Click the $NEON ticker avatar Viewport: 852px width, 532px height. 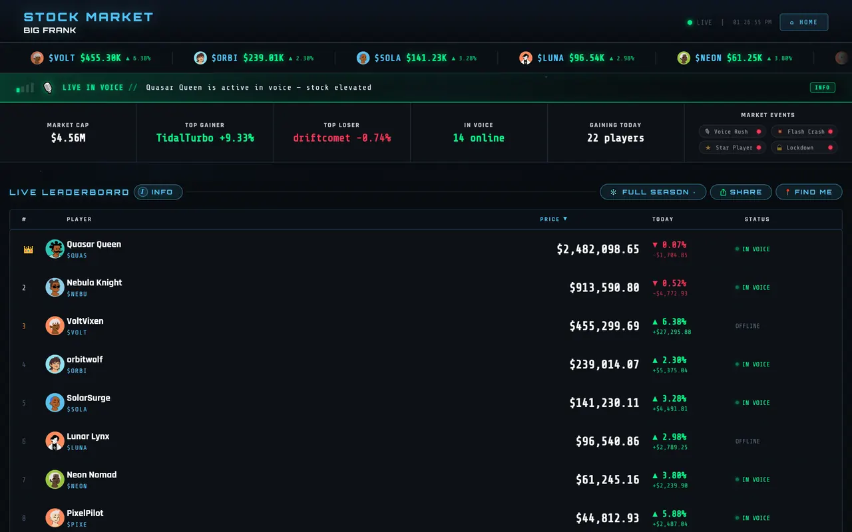click(684, 58)
